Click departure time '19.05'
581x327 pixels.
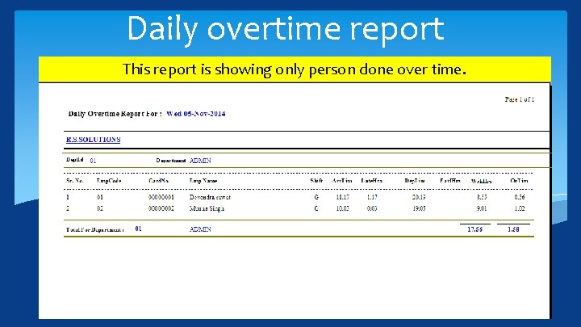[419, 208]
